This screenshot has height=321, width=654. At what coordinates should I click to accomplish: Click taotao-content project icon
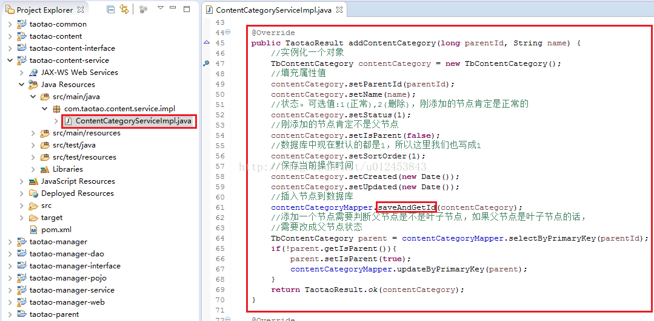coord(22,36)
